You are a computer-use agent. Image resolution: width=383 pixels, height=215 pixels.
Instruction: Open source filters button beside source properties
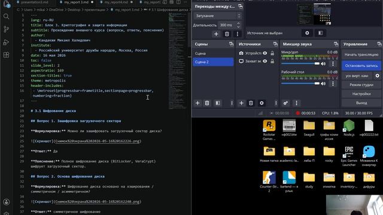click(x=320, y=33)
